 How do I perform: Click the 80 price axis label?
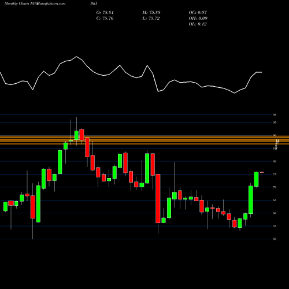(275, 161)
